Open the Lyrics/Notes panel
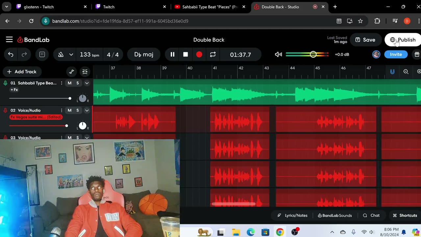 (x=292, y=216)
